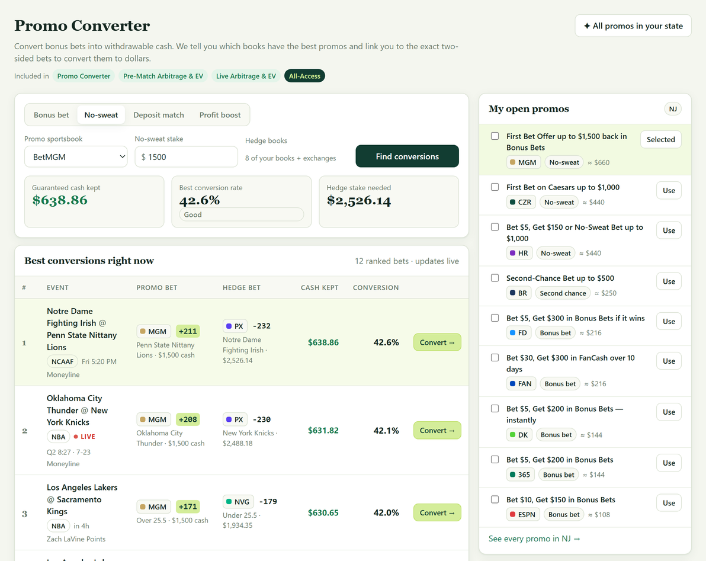Click the All-Access plan pill
Image resolution: width=706 pixels, height=561 pixels.
[x=304, y=76]
